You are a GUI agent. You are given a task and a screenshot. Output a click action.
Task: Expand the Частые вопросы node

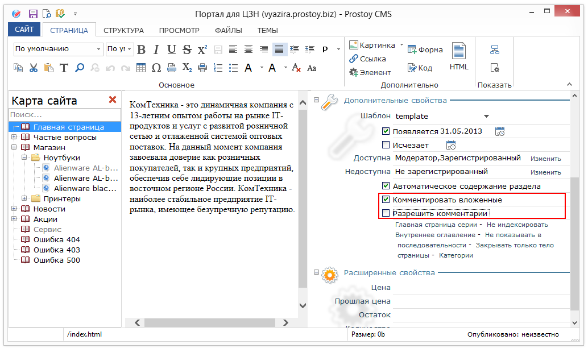pyautogui.click(x=14, y=137)
